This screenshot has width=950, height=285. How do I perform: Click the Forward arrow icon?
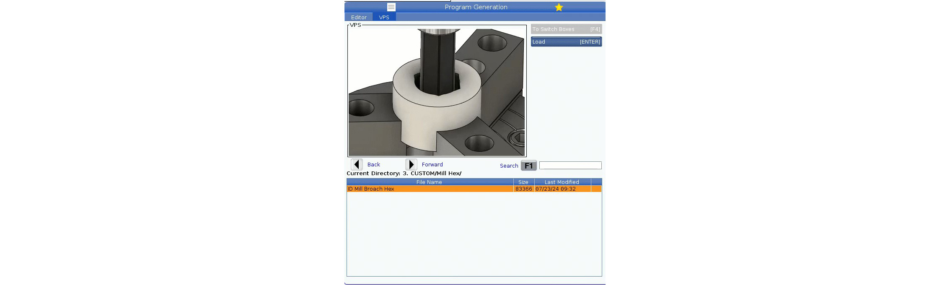click(x=411, y=164)
